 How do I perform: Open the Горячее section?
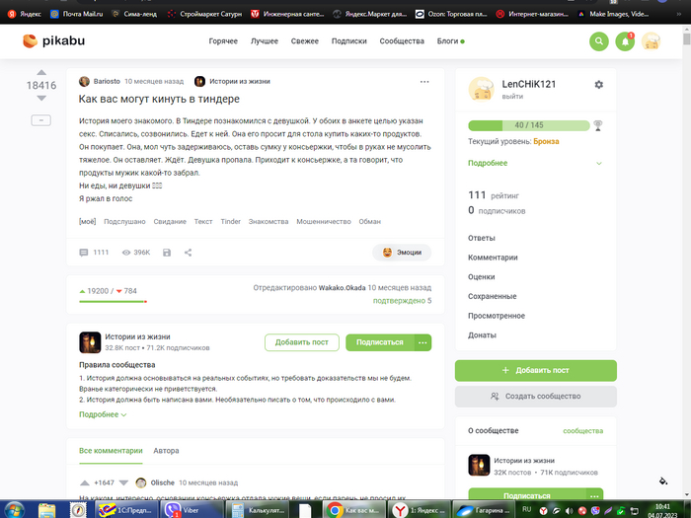pos(223,41)
